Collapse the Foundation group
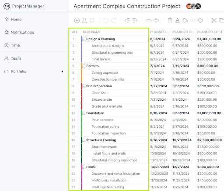 click(84, 113)
